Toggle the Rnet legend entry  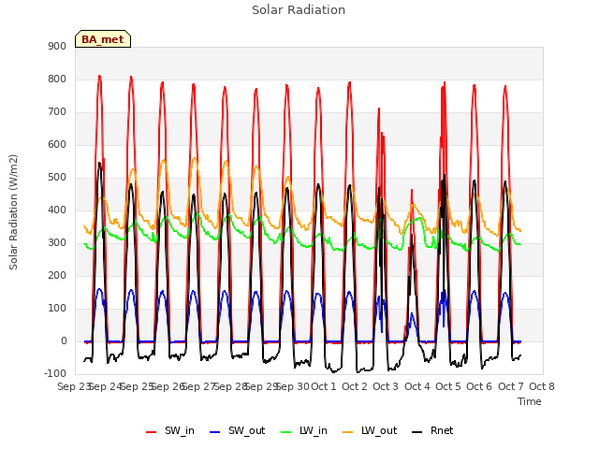(x=432, y=430)
